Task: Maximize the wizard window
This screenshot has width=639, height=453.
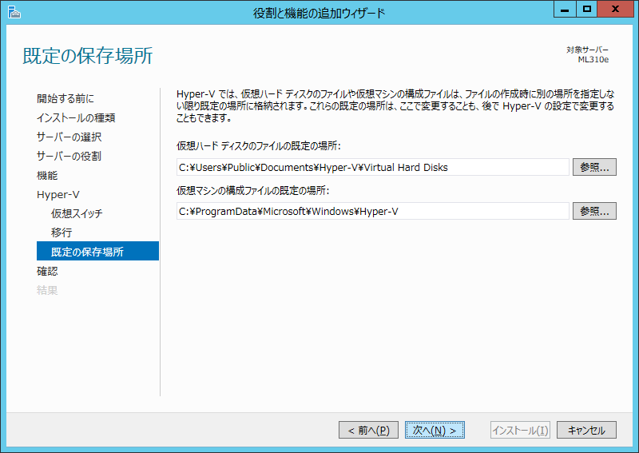Action: [587, 10]
